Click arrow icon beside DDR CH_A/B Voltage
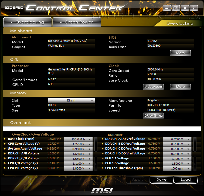This screenshot has height=196, width=204. tap(5, 153)
